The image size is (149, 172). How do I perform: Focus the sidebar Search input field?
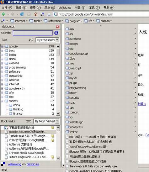click(33, 33)
